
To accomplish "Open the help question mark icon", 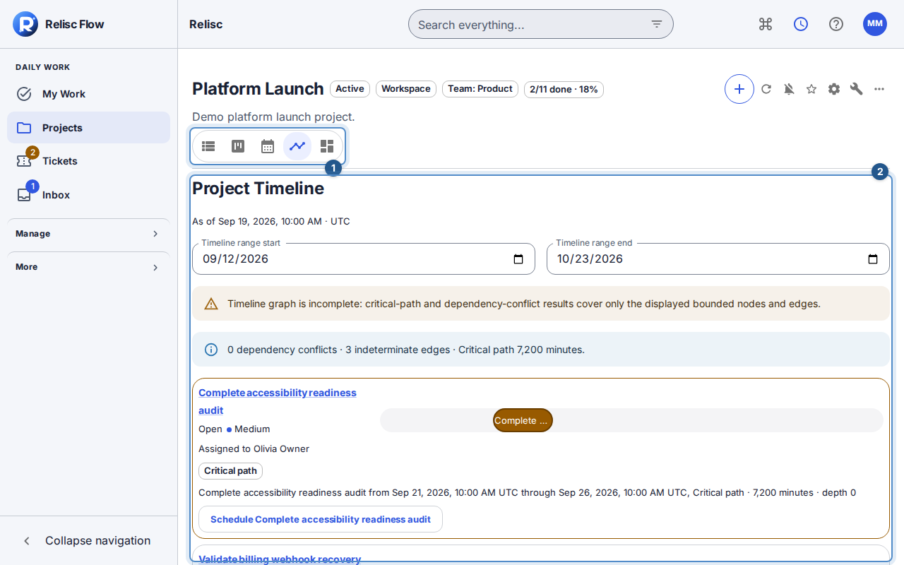I will (x=836, y=24).
